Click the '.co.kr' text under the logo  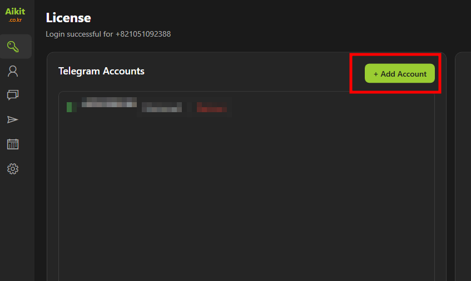(x=15, y=20)
